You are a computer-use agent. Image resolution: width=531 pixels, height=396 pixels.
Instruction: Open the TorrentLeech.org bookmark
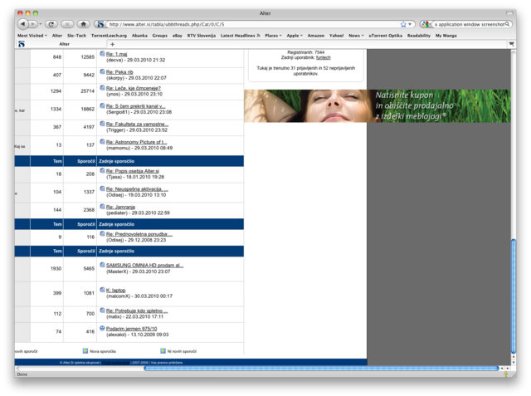point(109,36)
